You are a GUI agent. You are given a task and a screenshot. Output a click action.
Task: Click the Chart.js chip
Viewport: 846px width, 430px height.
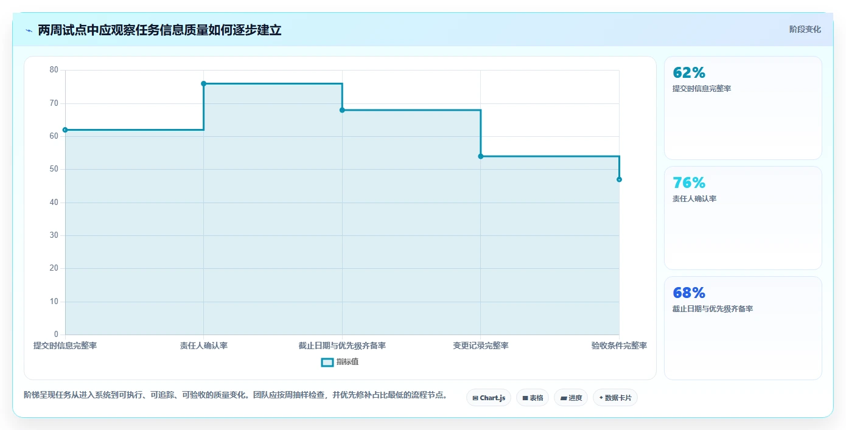(489, 398)
